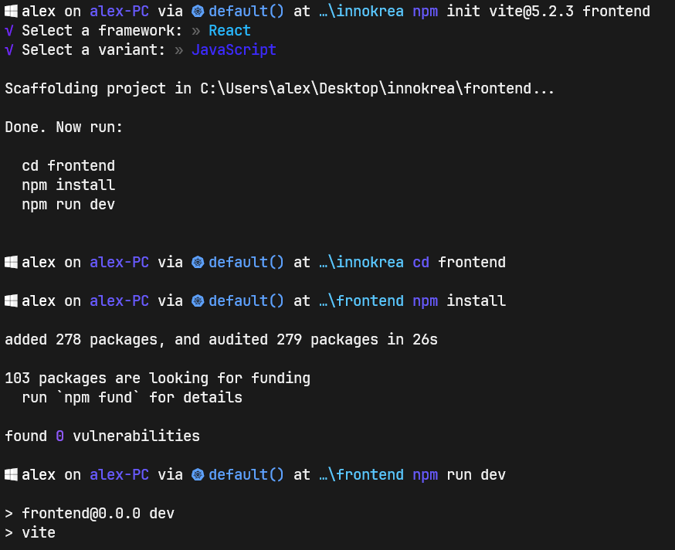The height and width of the screenshot is (550, 675).
Task: Click the Windows logo on the npm install prompt line
Action: (x=11, y=300)
